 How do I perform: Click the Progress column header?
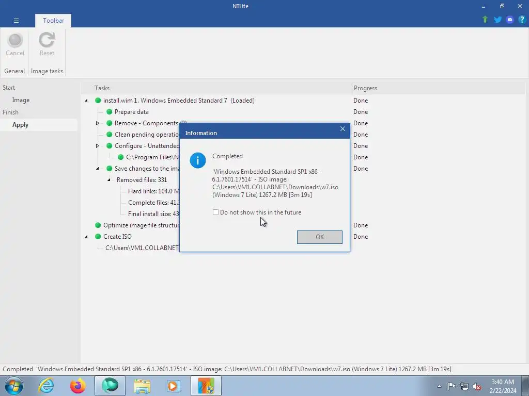click(365, 88)
